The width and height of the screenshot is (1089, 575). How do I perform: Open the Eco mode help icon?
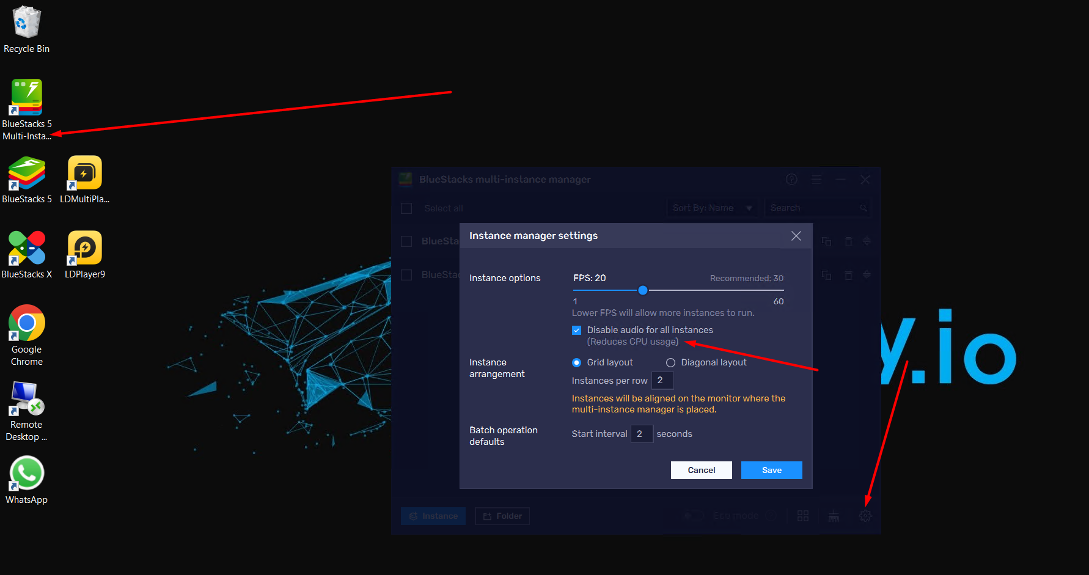pyautogui.click(x=771, y=516)
